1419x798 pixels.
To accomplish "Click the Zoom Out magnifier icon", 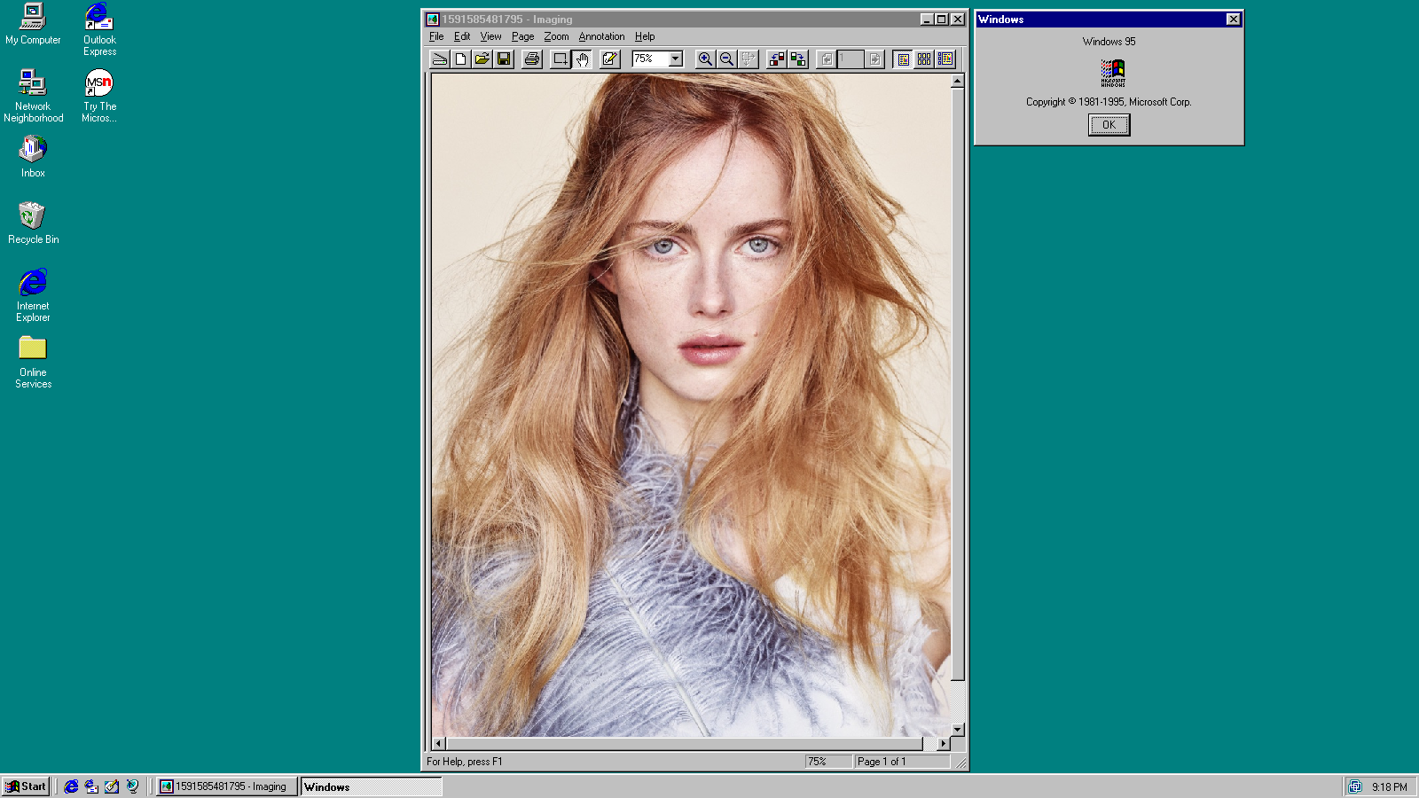I will pos(726,59).
